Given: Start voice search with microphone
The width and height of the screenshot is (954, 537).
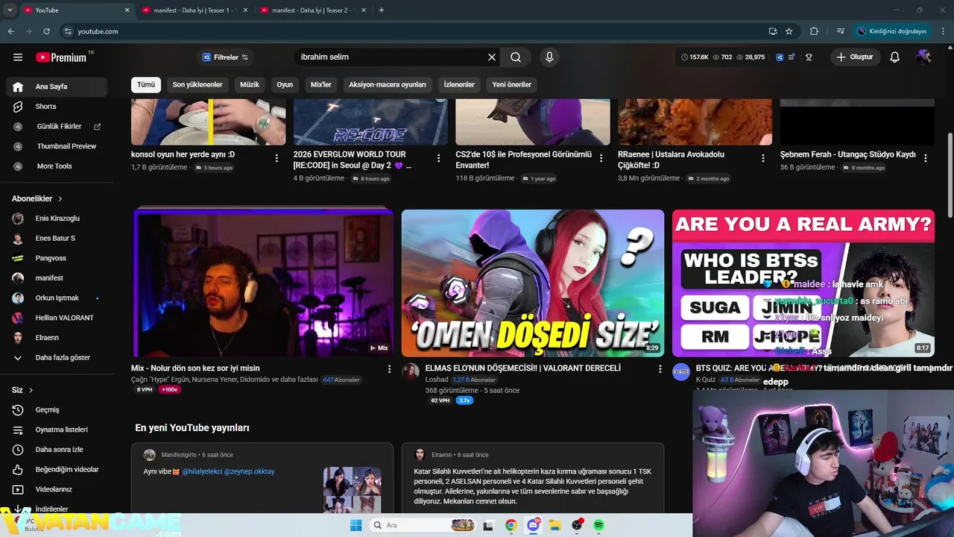Looking at the screenshot, I should pos(549,57).
